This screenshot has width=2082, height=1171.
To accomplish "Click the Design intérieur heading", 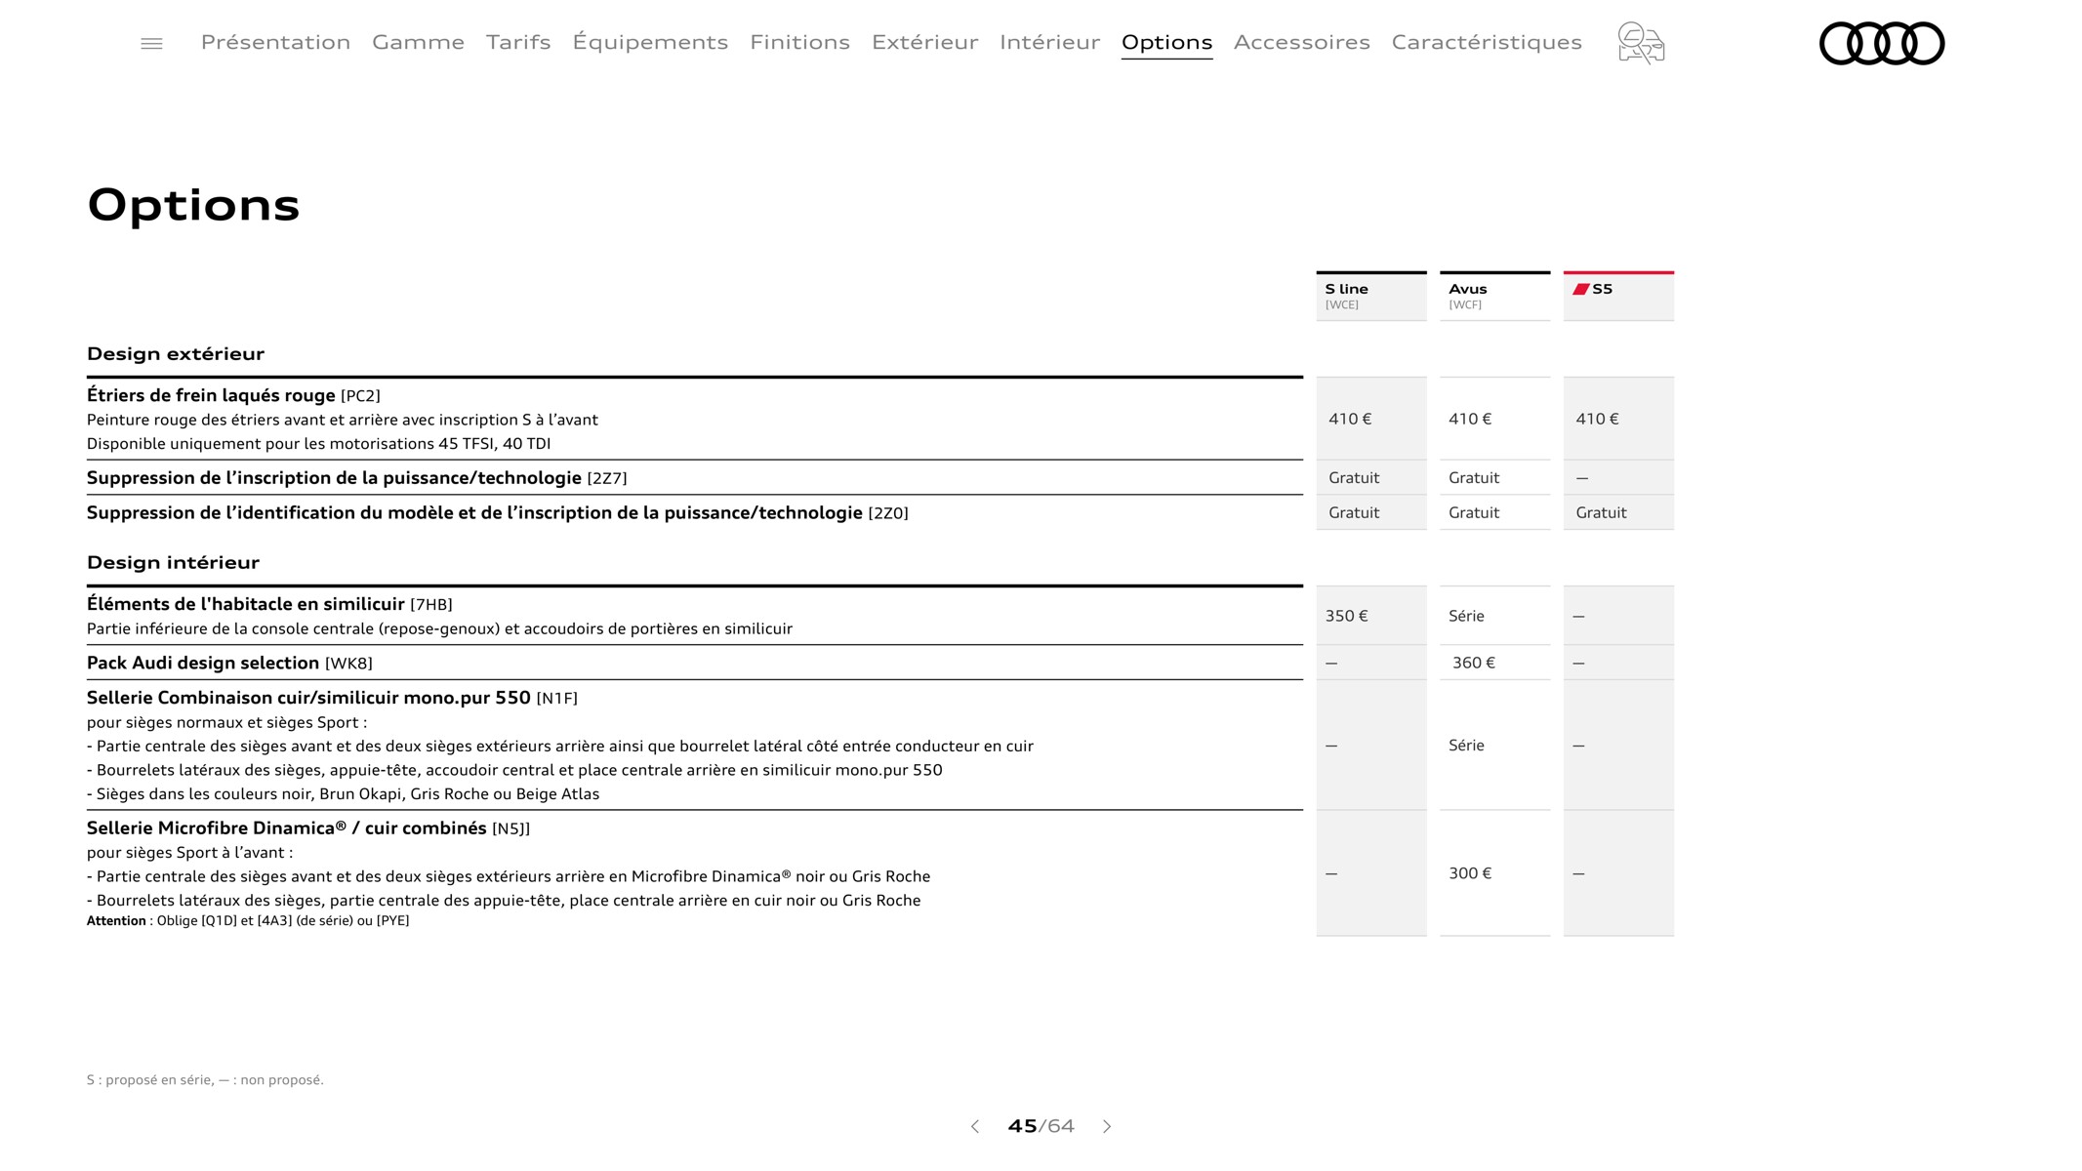I will pyautogui.click(x=173, y=562).
